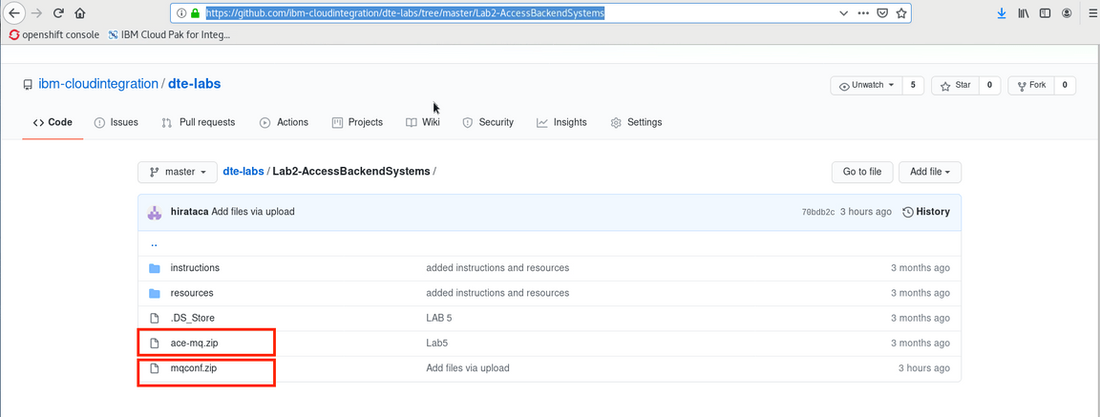The height and width of the screenshot is (417, 1100).
Task: Reload the page with the refresh icon
Action: pos(58,12)
